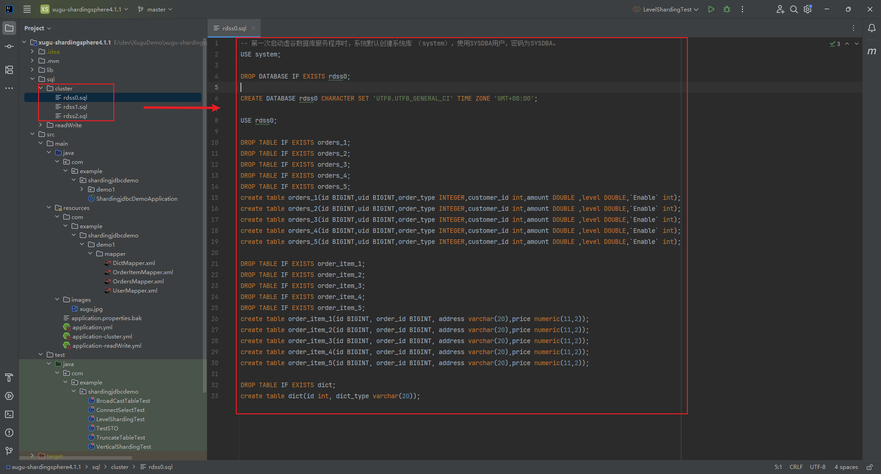Open the Maven tool window

click(871, 51)
